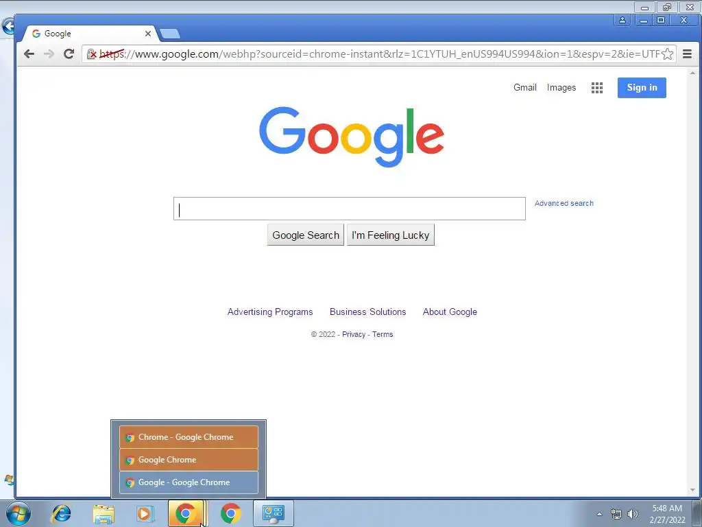Go back using Chrome's back arrow

[29, 54]
